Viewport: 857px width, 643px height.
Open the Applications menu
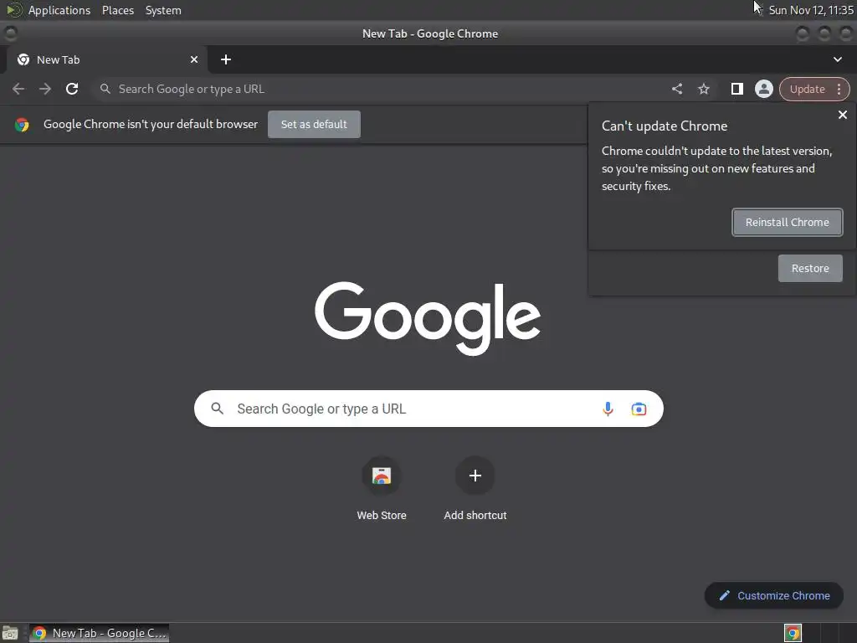click(x=59, y=10)
